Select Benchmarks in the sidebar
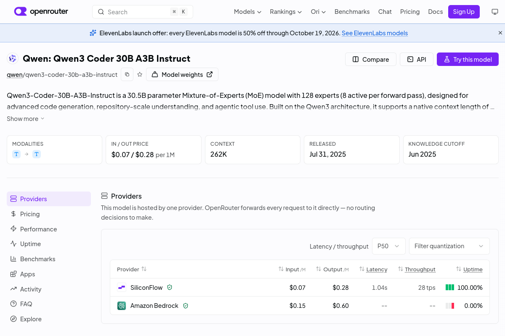Viewport: 505px width, 336px height. 49,259
